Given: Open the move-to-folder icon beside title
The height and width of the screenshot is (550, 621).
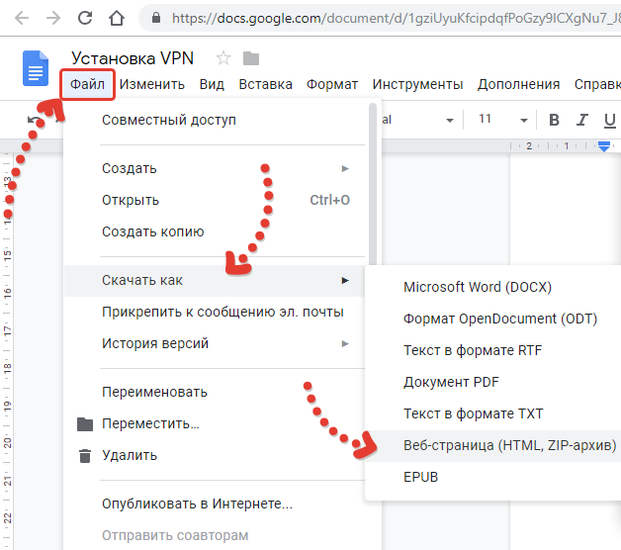Looking at the screenshot, I should tap(251, 58).
